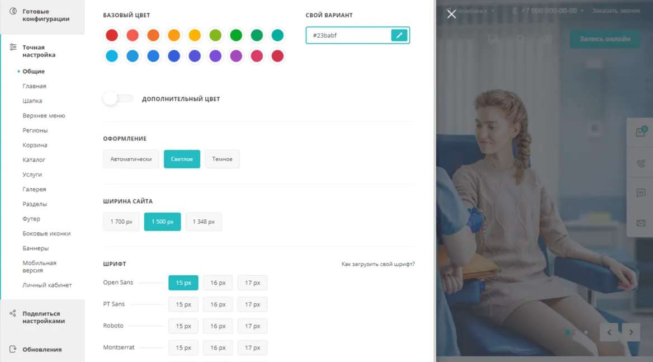
Task: Pick the red base color swatch
Action: pyautogui.click(x=112, y=35)
